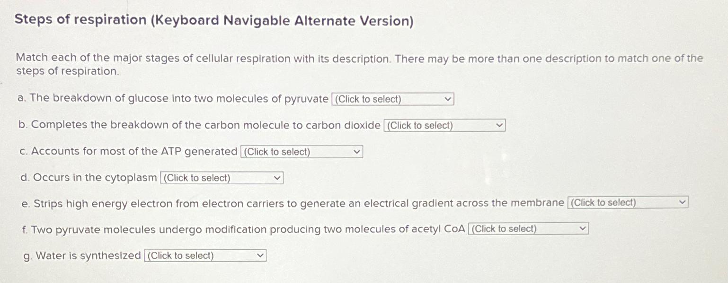This screenshot has width=728, height=283.
Task: Click the chevron arrow on question a dropdown
Action: click(x=447, y=99)
